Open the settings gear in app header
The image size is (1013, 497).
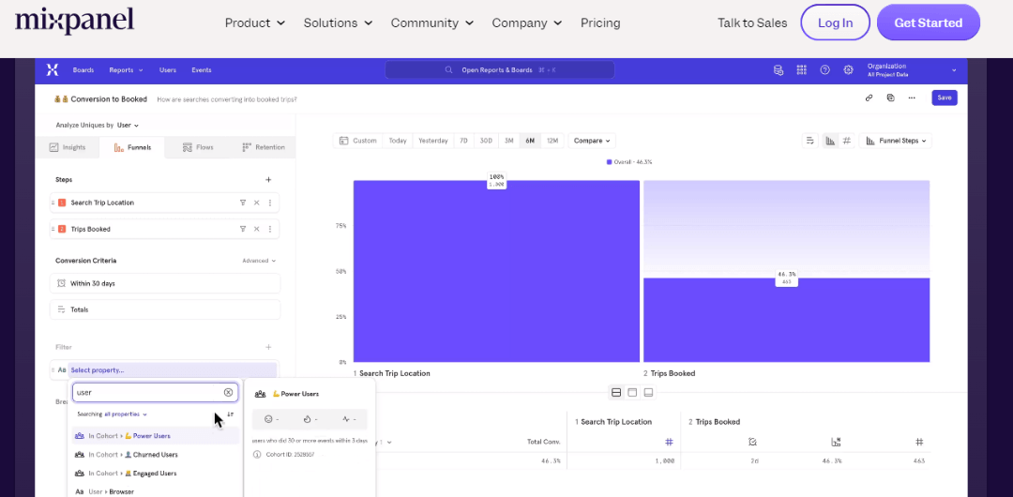(x=848, y=69)
